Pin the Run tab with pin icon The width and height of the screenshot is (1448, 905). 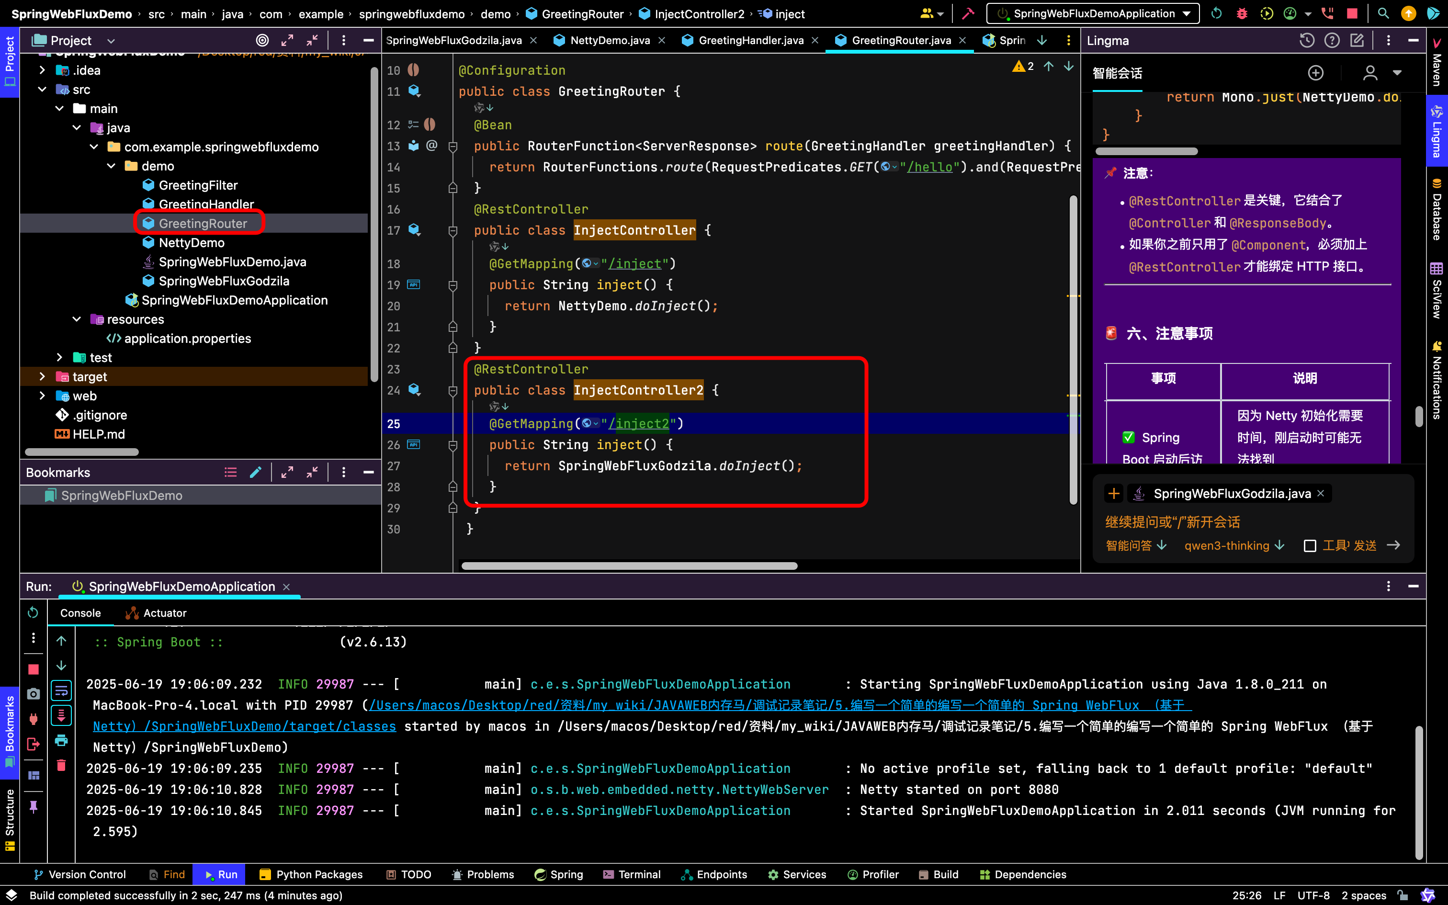[x=34, y=807]
